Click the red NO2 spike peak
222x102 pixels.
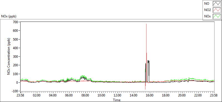click(x=146, y=24)
